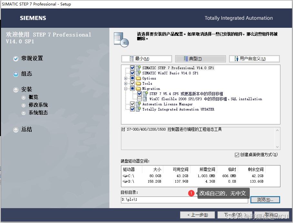Click the 目标目录 path input field
The image size is (293, 223).
click(185, 200)
